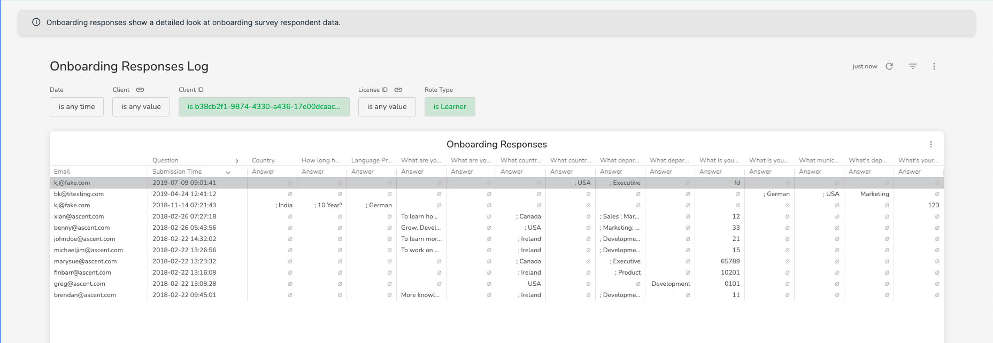Click the Country column header
993x343 pixels.
263,160
